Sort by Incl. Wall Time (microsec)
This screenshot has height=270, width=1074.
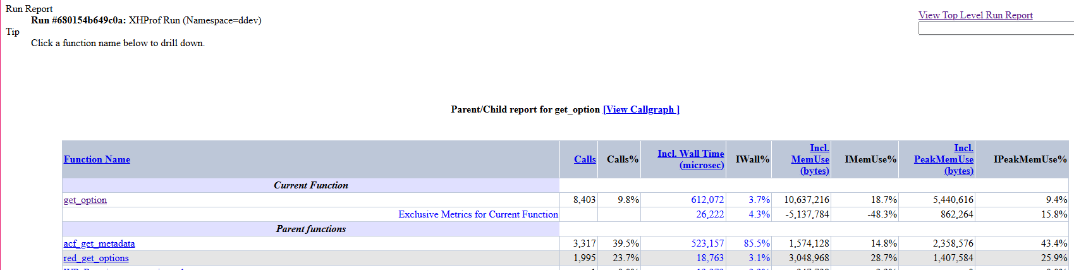(x=691, y=159)
